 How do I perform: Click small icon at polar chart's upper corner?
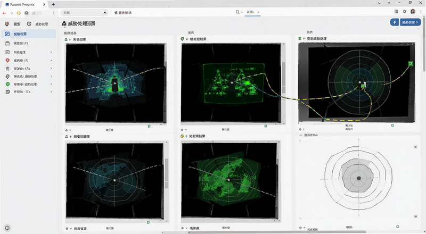click(x=415, y=147)
